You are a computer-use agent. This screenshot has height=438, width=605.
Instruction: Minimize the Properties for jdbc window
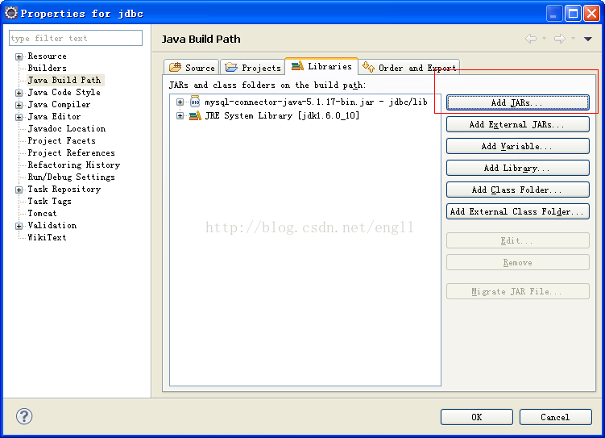point(554,14)
